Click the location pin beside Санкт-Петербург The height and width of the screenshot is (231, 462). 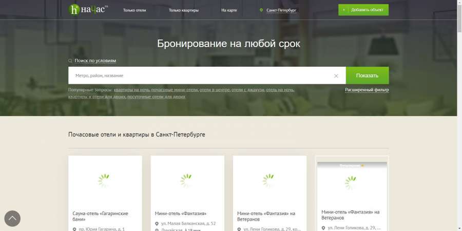tap(261, 10)
